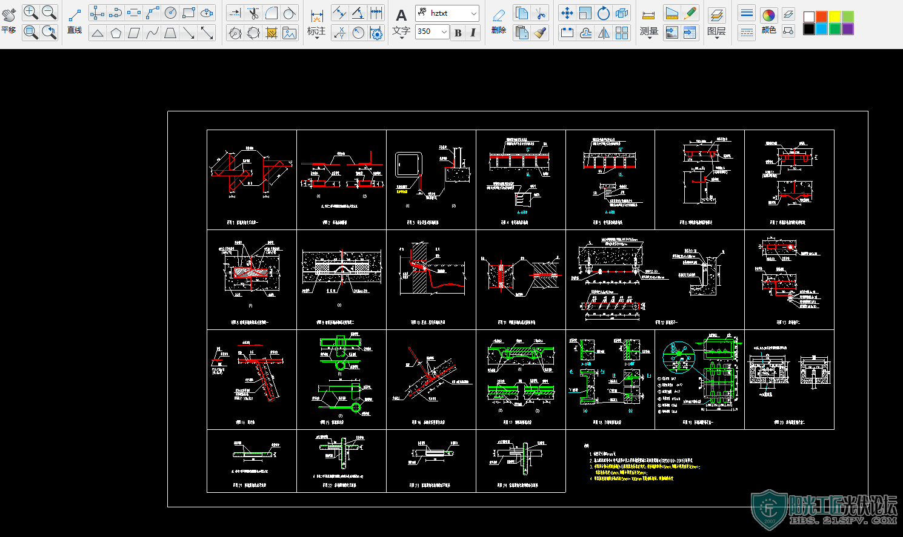This screenshot has width=903, height=537.
Task: Select the circle drawing tool
Action: [x=170, y=13]
